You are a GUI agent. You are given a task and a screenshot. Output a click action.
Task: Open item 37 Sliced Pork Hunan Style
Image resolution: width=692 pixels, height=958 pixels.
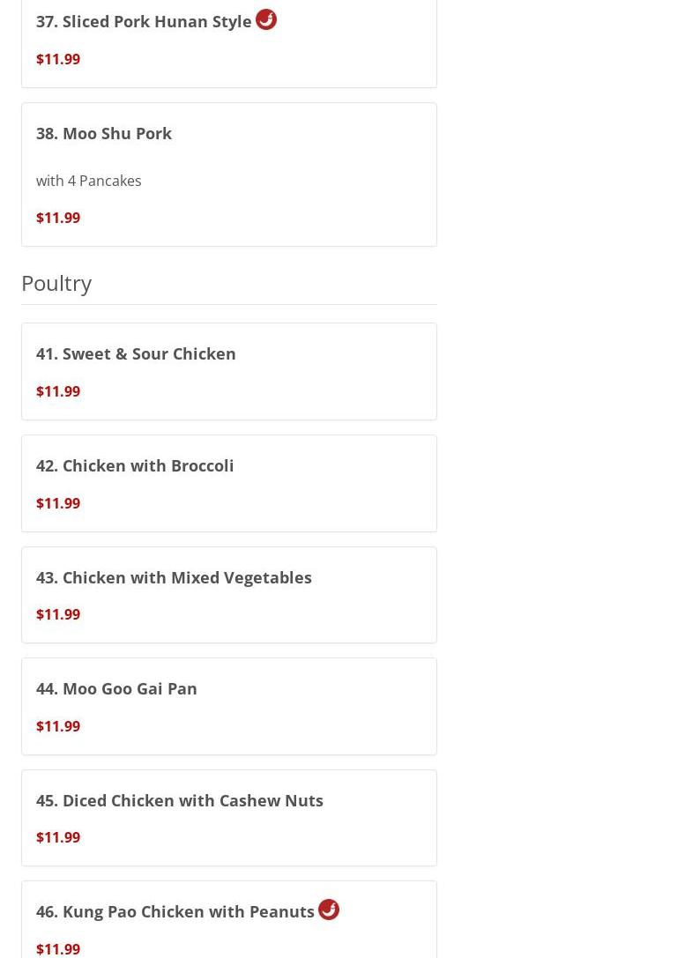(144, 21)
